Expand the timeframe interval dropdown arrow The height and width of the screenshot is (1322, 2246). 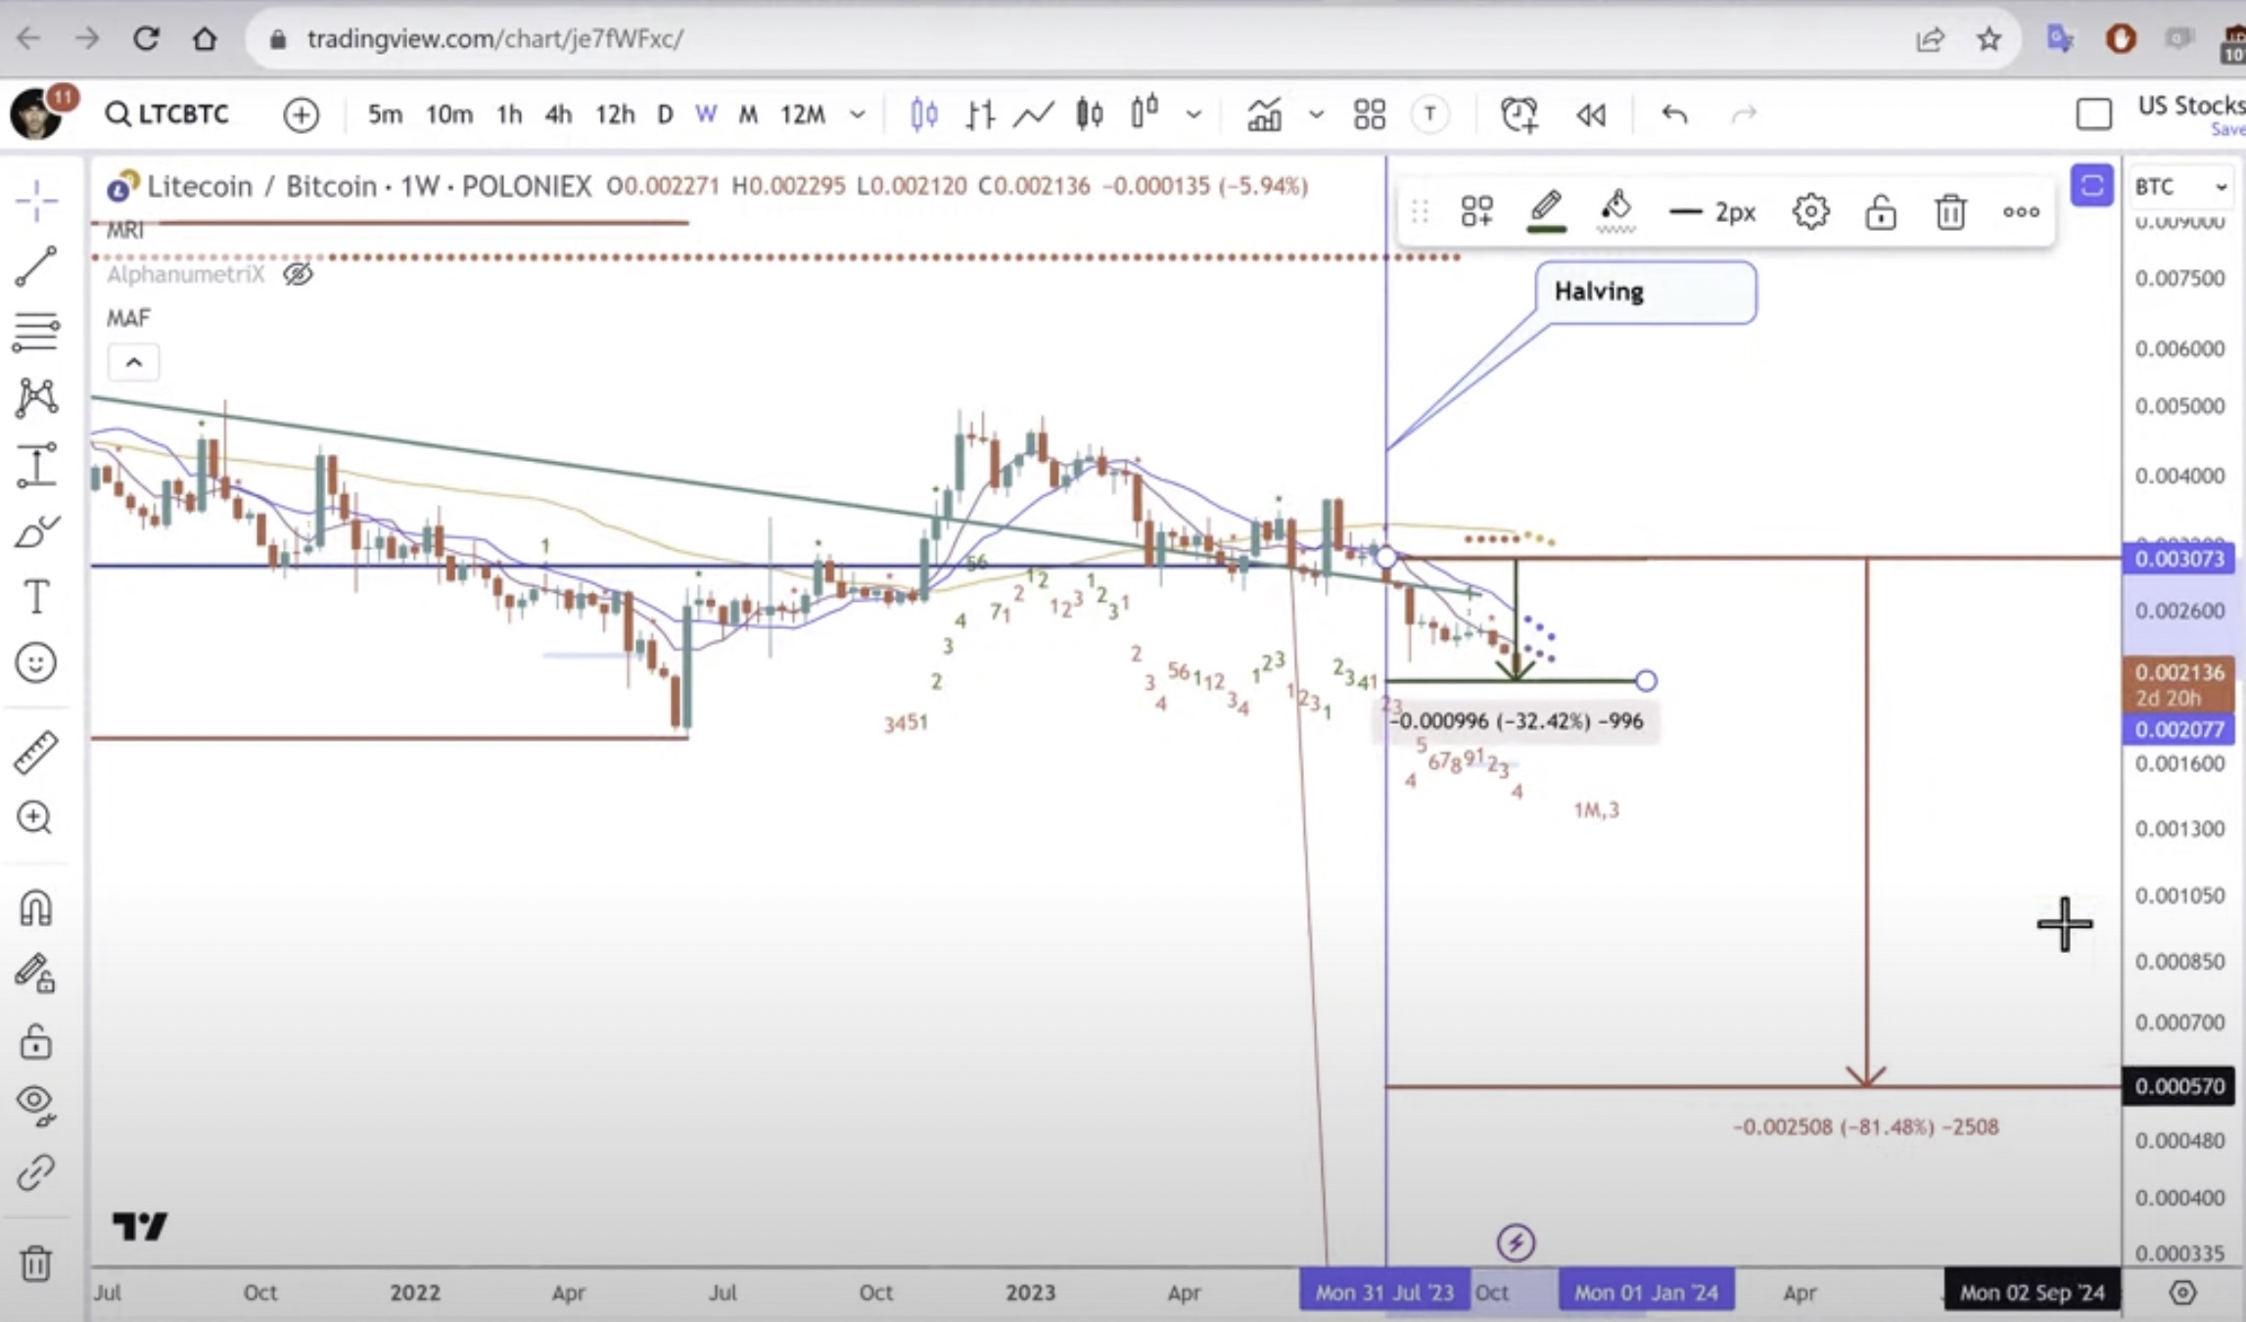858,115
